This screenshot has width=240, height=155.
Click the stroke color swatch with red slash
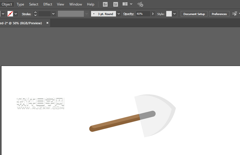pyautogui.click(x=10, y=14)
